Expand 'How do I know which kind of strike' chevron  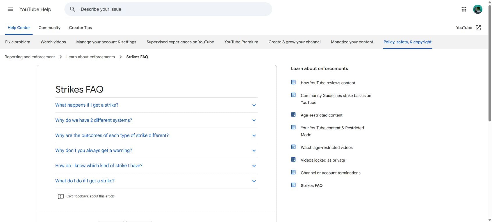tap(254, 166)
